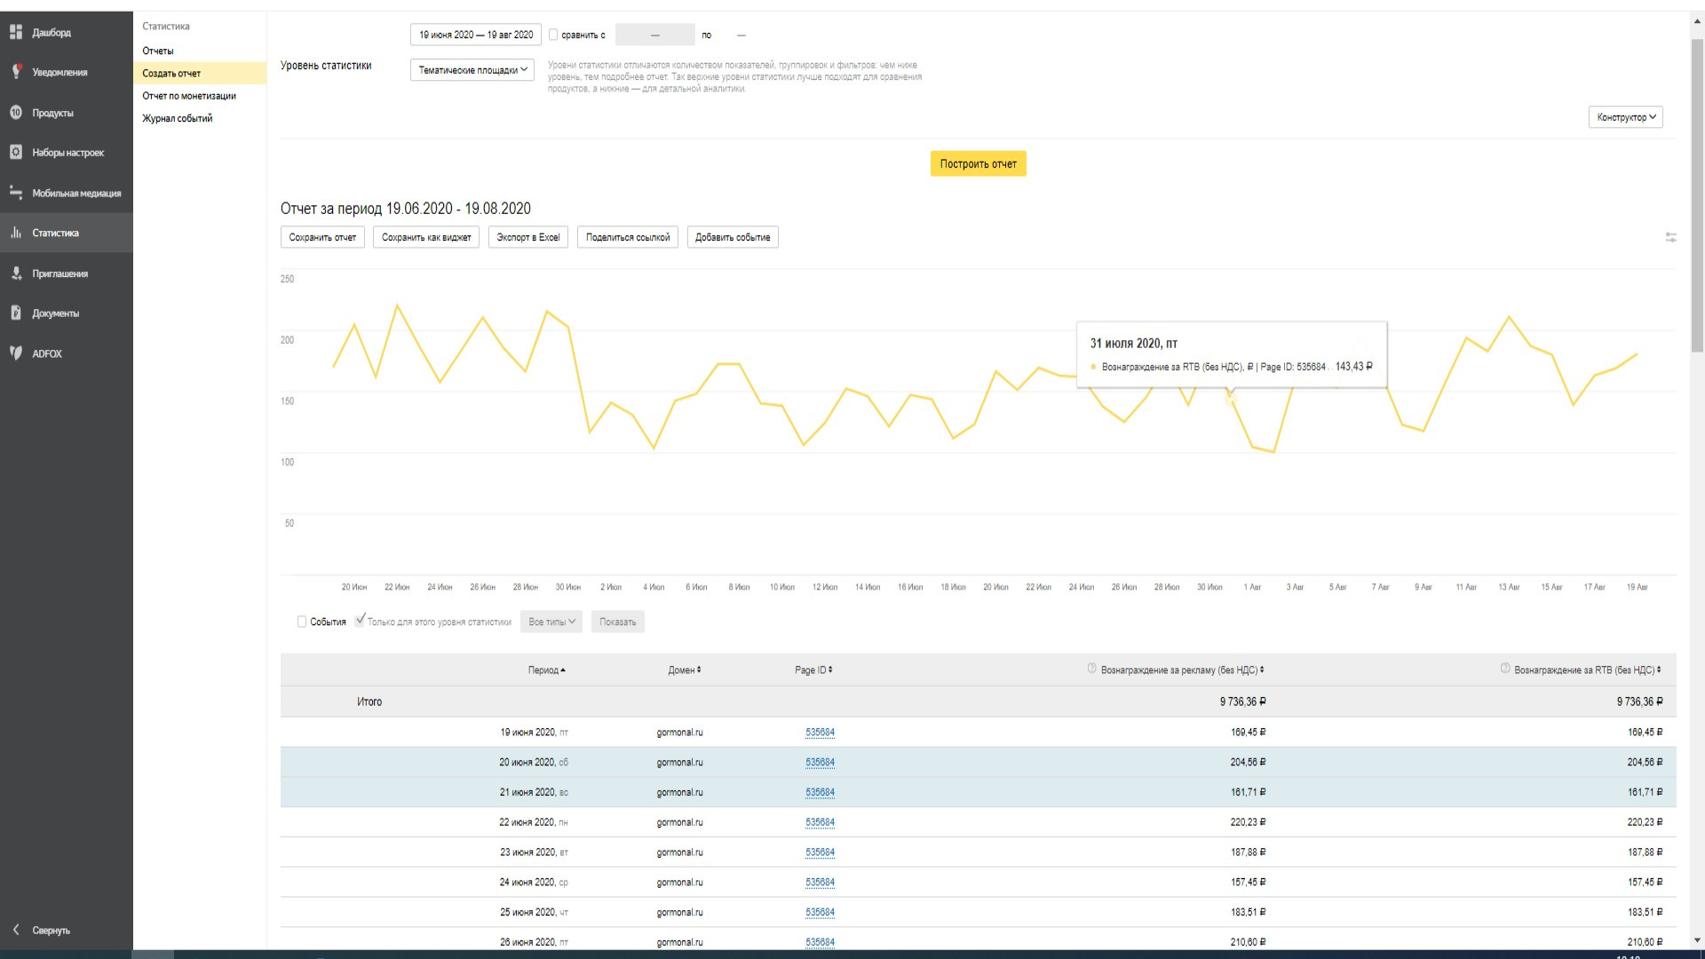
Task: Expand the Тематические площадки dropdown
Action: [472, 70]
